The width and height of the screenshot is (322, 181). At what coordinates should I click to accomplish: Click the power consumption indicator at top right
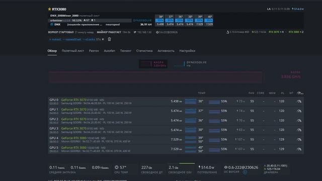298,9
